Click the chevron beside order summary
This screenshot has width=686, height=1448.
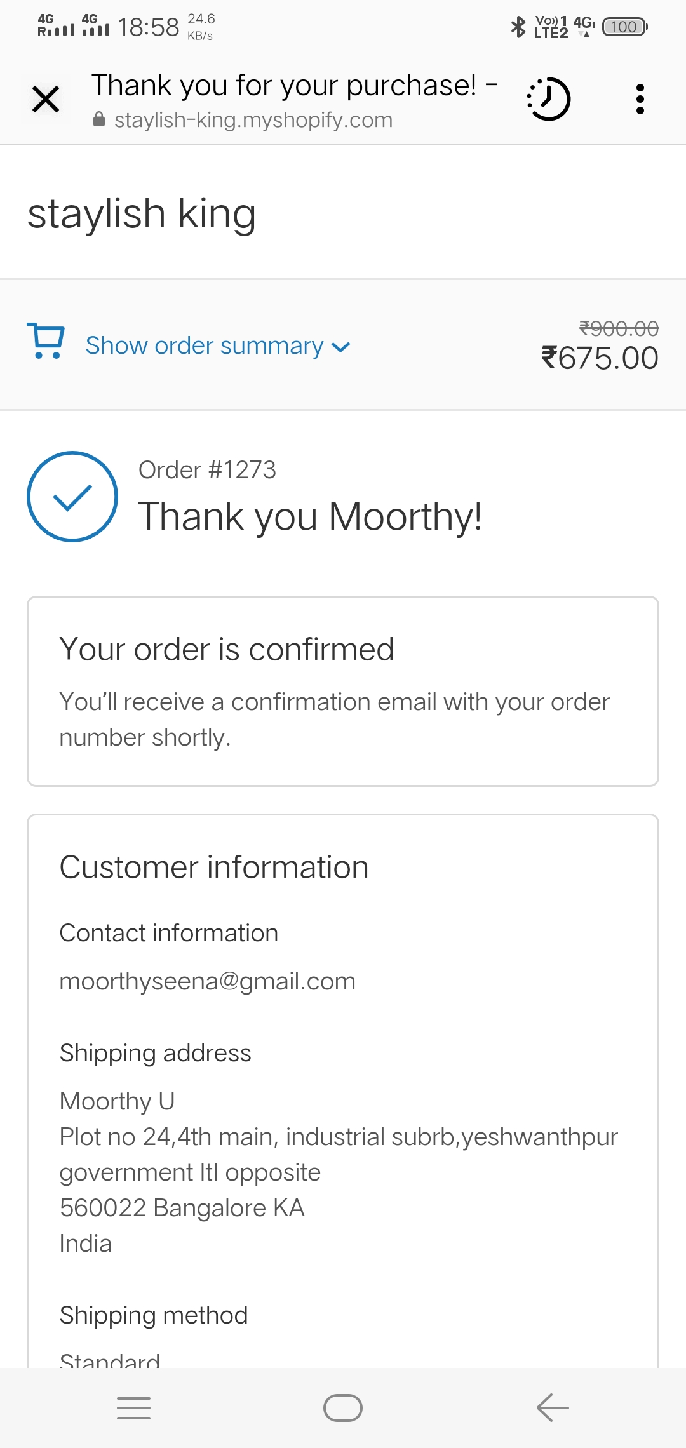pyautogui.click(x=341, y=347)
